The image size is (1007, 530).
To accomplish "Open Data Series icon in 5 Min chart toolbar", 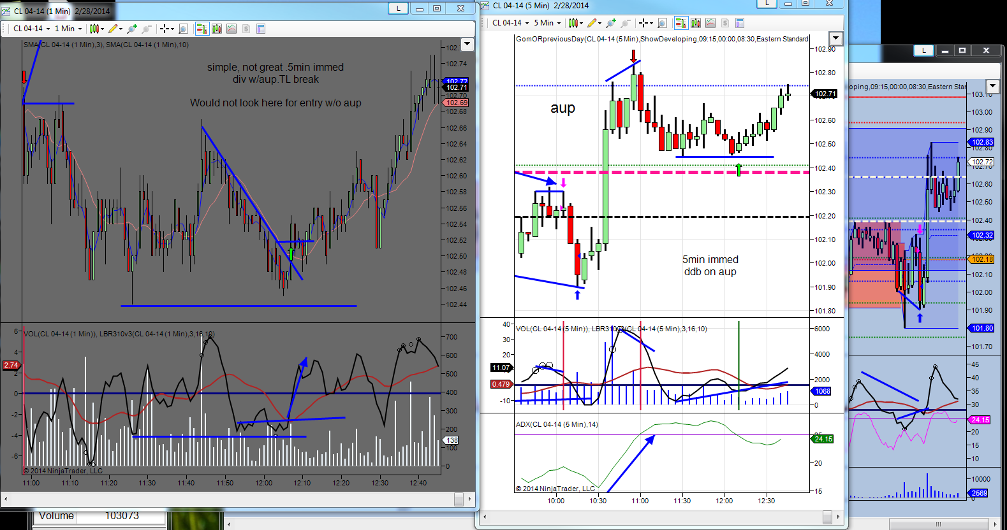I will point(696,23).
